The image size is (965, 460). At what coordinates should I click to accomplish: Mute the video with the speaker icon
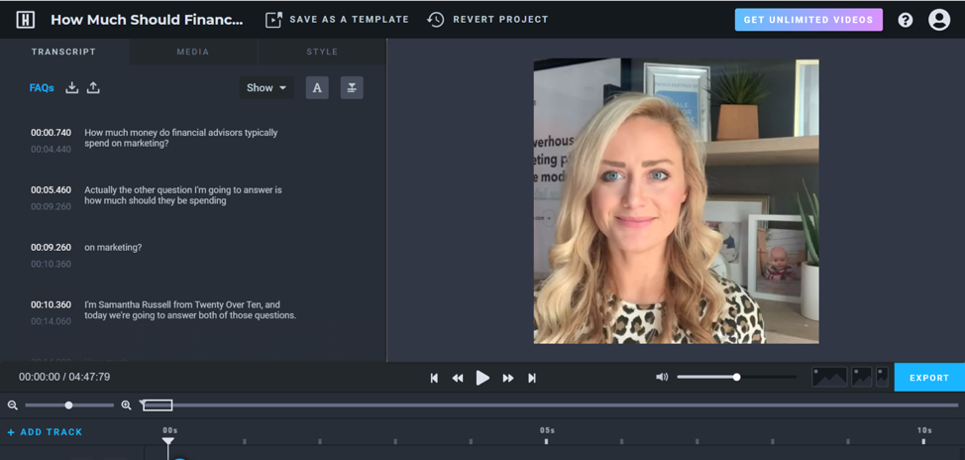point(662,378)
